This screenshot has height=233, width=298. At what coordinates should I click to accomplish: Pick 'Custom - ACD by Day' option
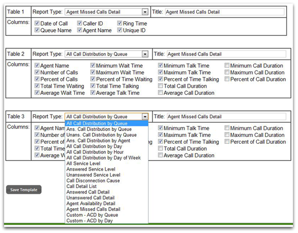(89, 221)
